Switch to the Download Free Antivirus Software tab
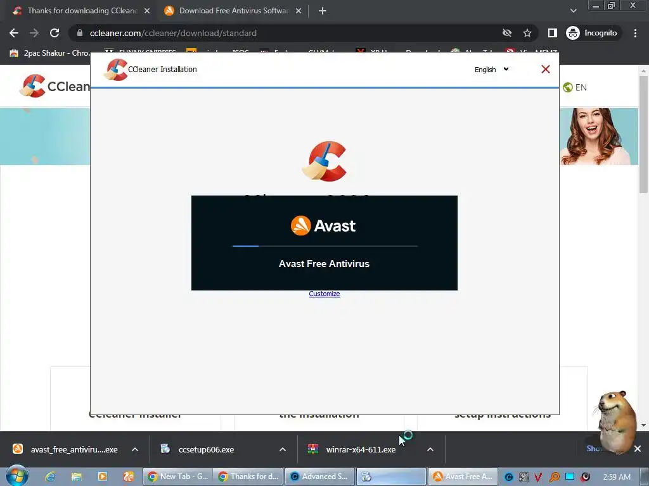Screen dimensions: 649x486 pos(233,11)
